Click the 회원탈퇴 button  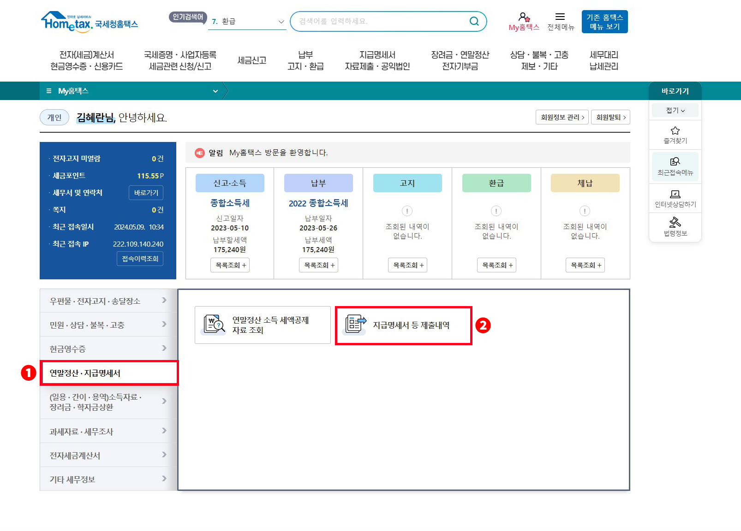[x=610, y=117]
